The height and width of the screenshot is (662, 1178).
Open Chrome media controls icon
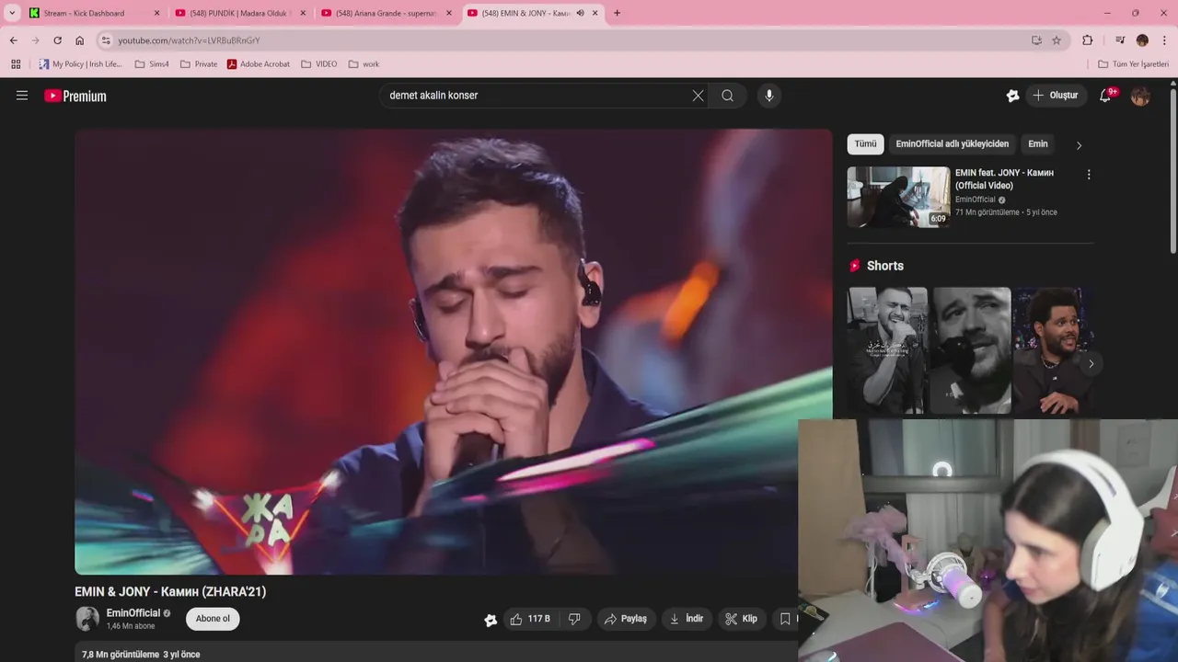[1120, 40]
